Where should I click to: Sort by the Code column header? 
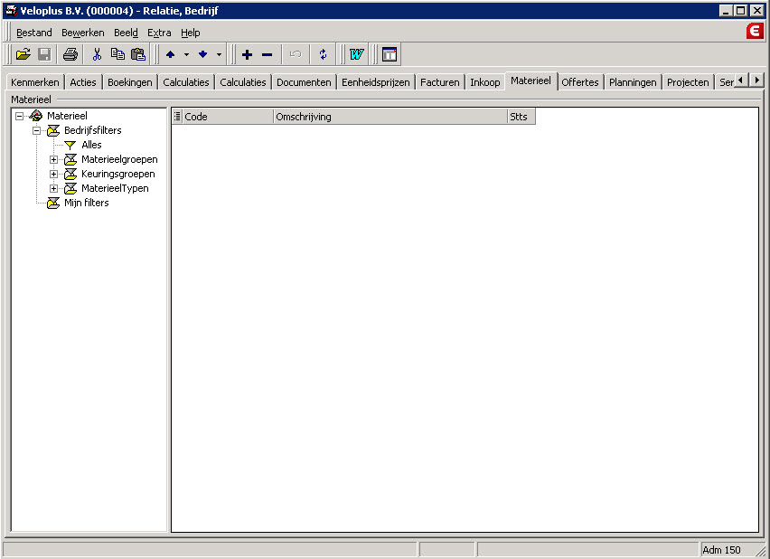tap(228, 117)
